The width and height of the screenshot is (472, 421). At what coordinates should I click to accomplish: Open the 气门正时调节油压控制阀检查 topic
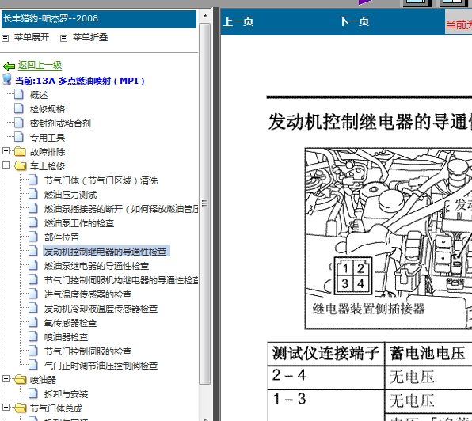click(x=101, y=366)
